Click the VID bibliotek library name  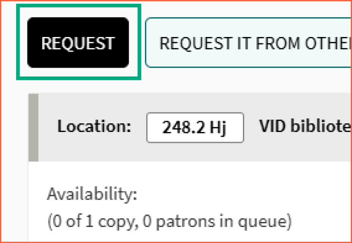tap(305, 126)
